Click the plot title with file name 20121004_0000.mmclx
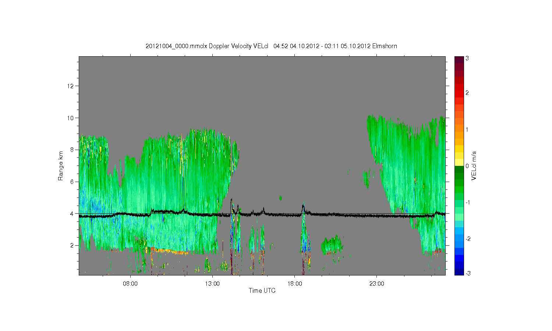The height and width of the screenshot is (331, 552). [x=271, y=46]
